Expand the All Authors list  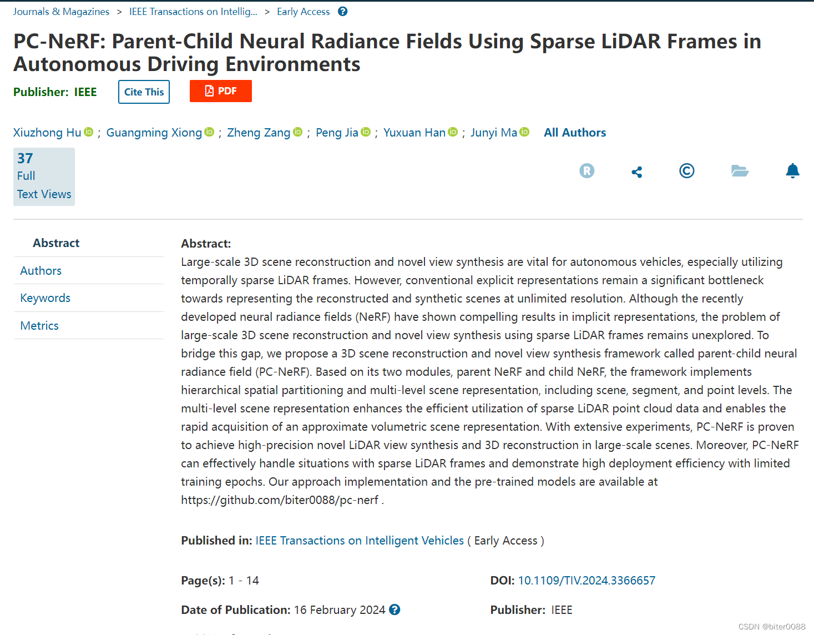[x=575, y=132]
